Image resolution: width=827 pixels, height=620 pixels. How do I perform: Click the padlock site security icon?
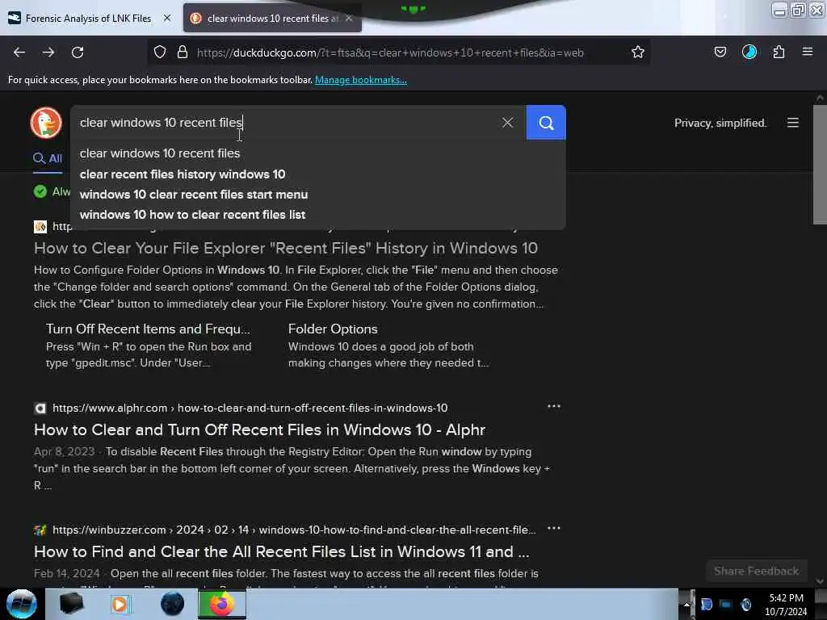pyautogui.click(x=183, y=52)
